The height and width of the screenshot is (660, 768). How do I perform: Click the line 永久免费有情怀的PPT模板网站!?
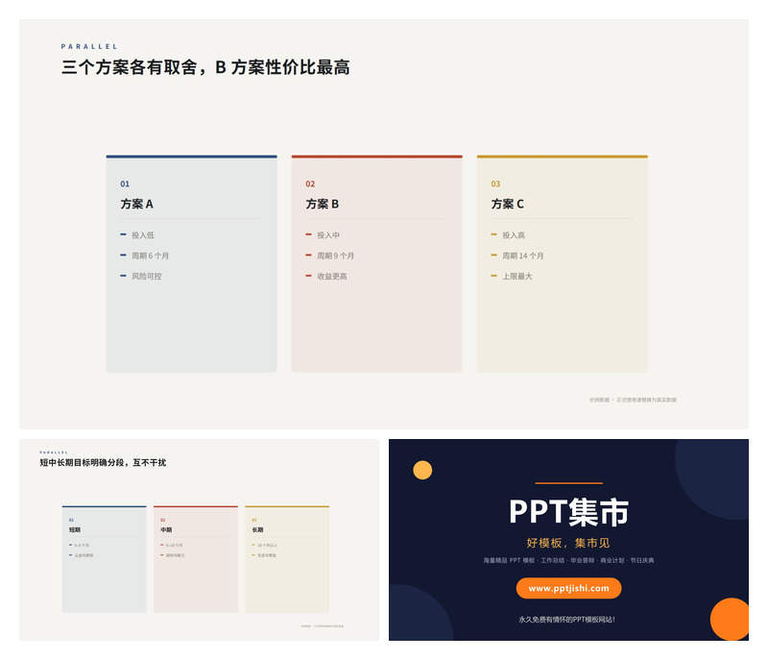pos(567,620)
